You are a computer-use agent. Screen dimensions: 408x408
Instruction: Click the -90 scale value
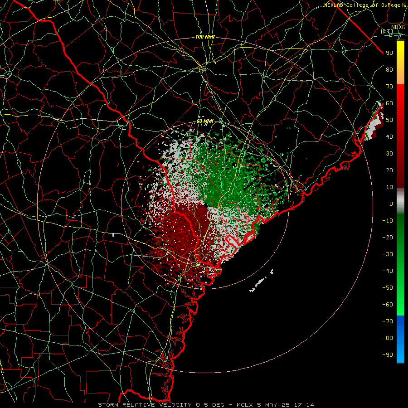388,355
